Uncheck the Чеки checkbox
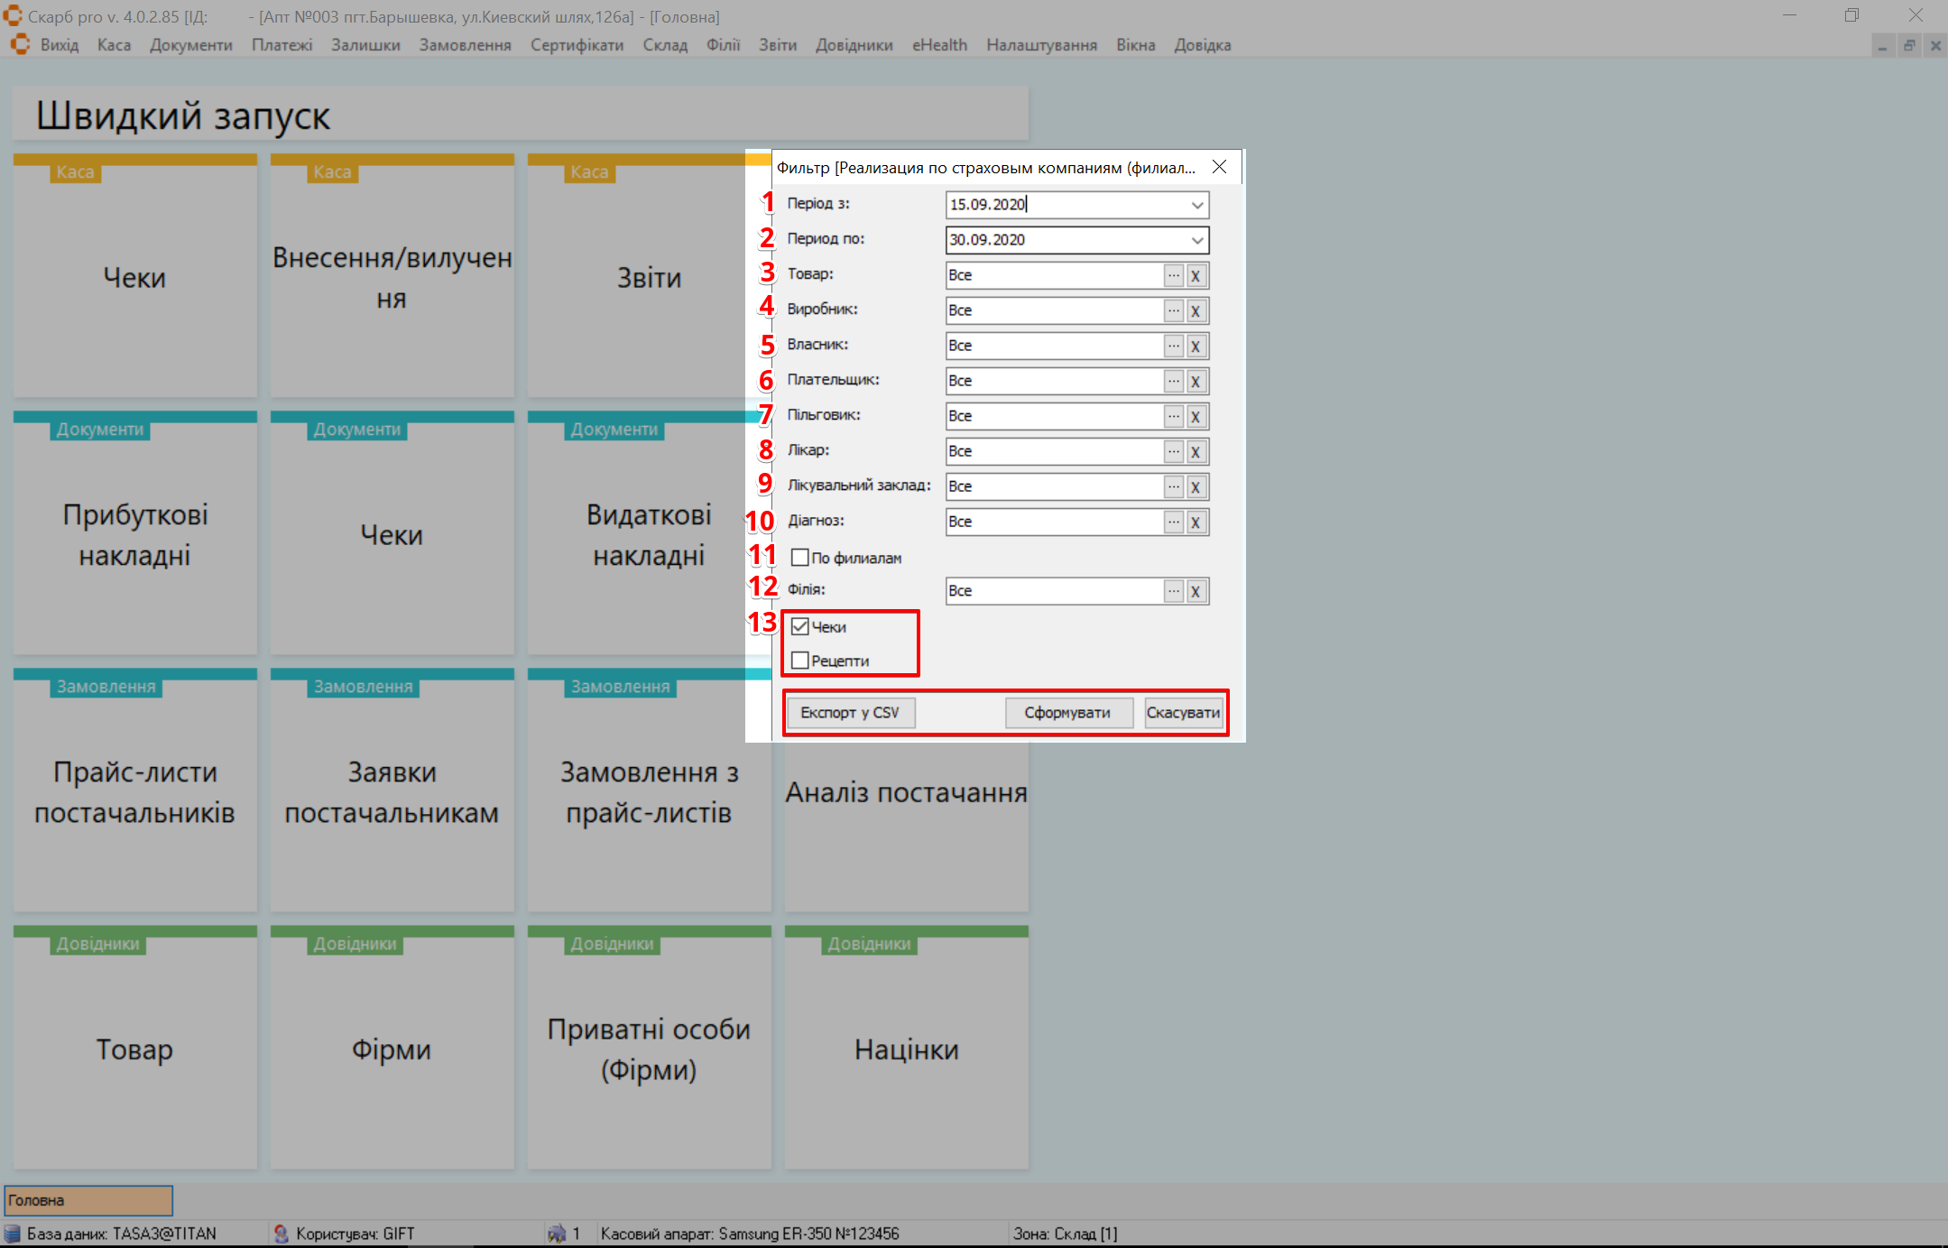Screen dimensions: 1948x1248 click(x=799, y=626)
